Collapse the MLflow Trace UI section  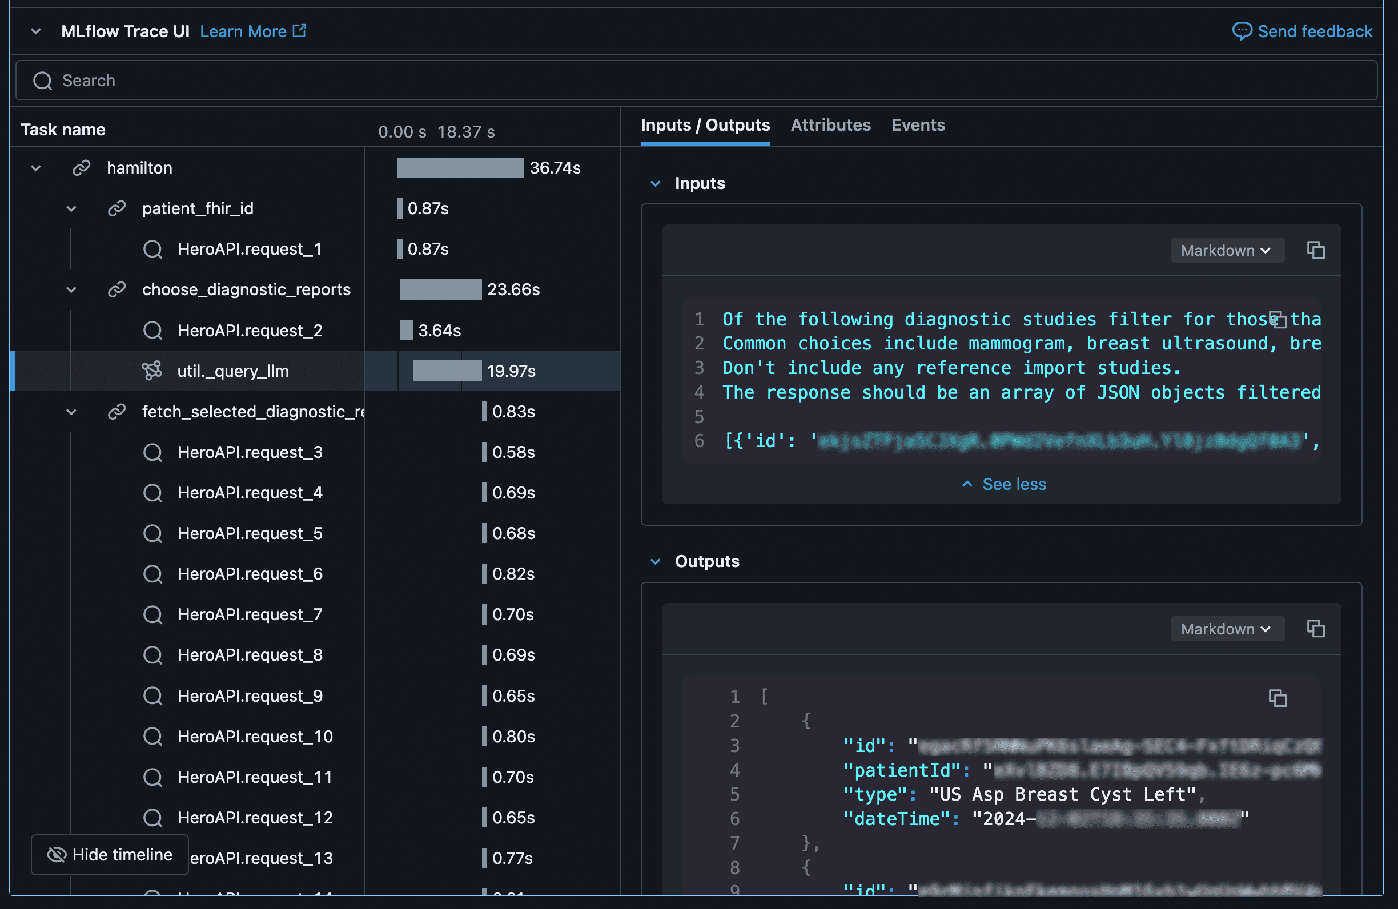pos(36,31)
